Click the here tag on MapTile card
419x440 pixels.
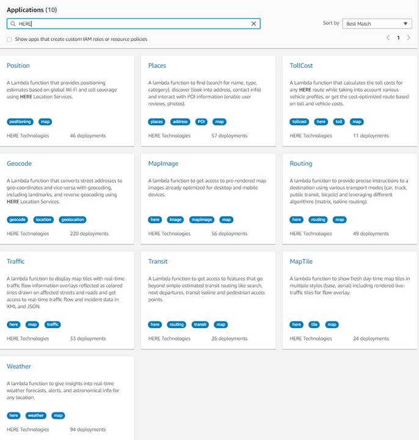click(x=296, y=324)
